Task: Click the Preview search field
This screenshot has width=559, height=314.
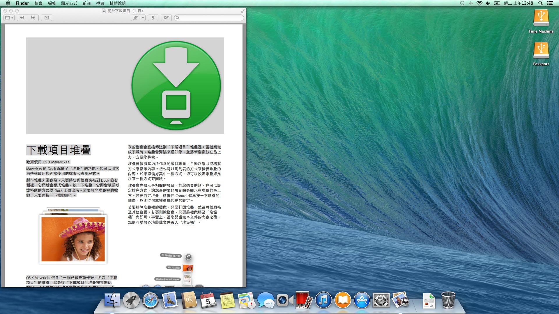Action: [x=210, y=18]
